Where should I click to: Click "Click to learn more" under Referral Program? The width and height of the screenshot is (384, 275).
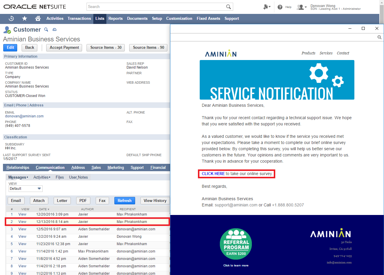pyautogui.click(x=236, y=266)
